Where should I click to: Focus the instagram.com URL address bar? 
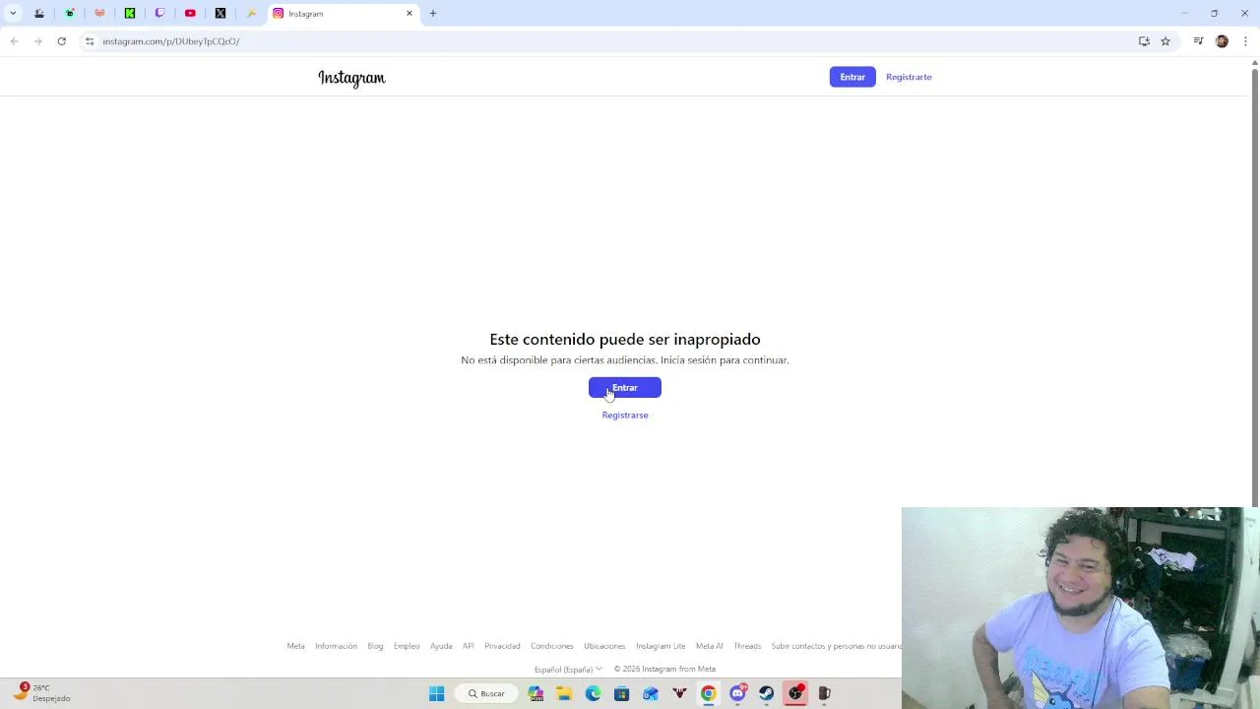click(610, 41)
